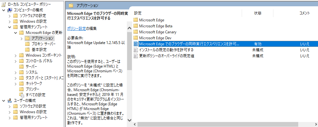Select すべての設定 in the tree
Screen dimensions: 318x127
coord(35,95)
